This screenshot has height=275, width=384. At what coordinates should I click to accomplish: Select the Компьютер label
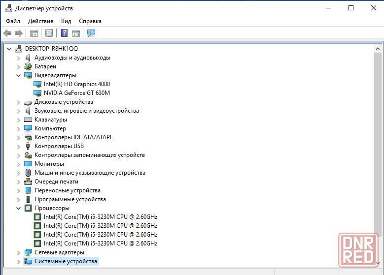[50, 128]
